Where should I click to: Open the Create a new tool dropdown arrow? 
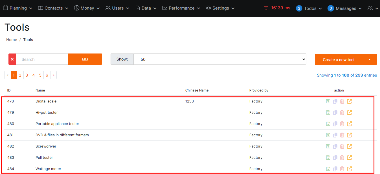370,59
